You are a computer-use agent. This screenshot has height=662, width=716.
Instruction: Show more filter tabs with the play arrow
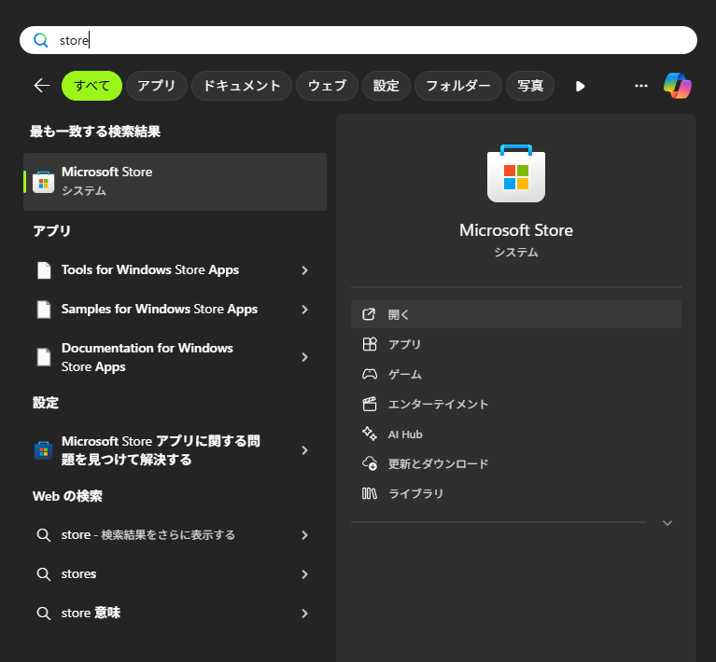(x=580, y=86)
